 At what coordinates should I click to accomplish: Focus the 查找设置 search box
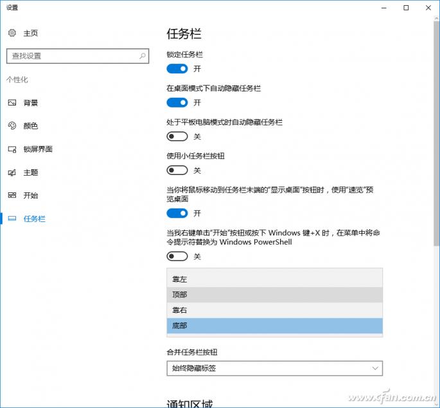click(78, 56)
